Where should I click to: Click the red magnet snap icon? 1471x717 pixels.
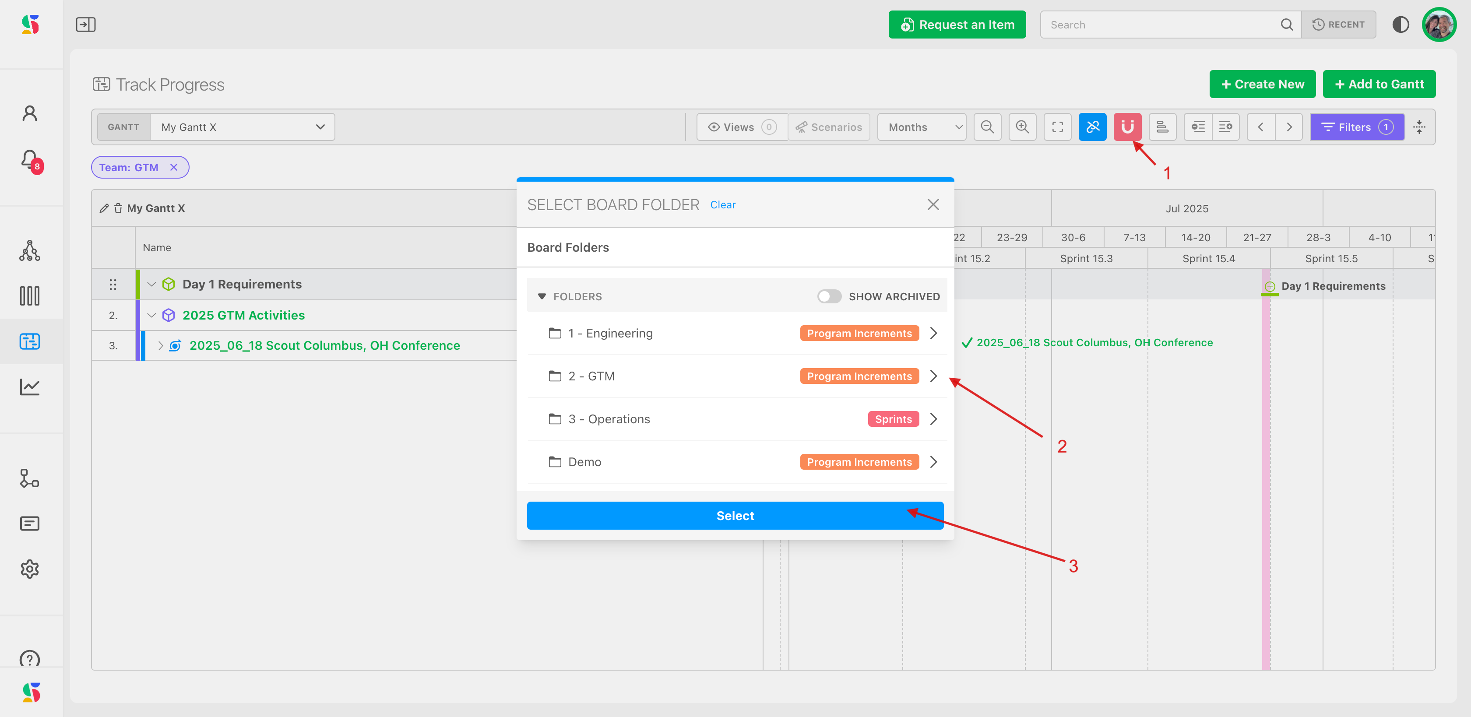(1126, 127)
